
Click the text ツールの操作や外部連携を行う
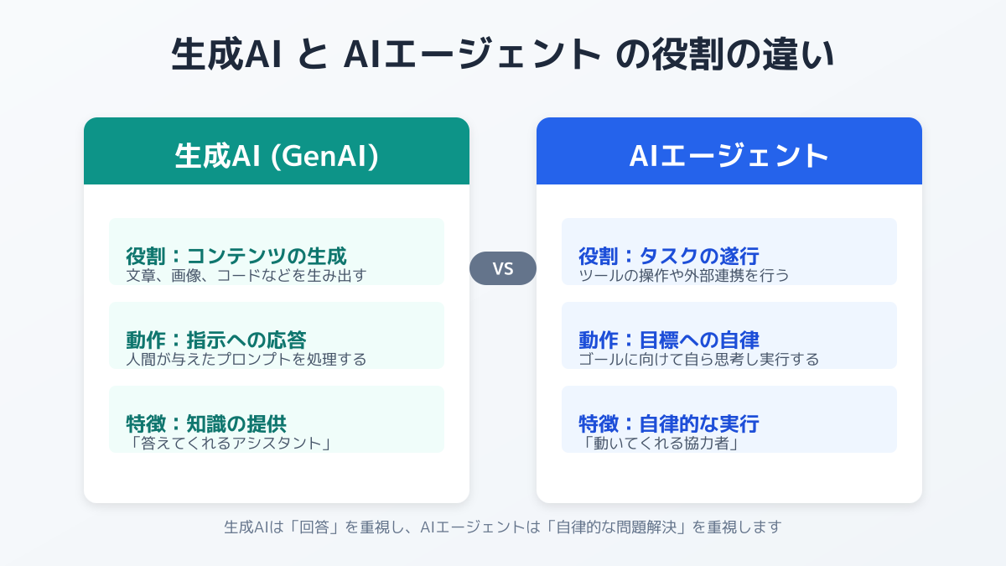[x=684, y=275]
